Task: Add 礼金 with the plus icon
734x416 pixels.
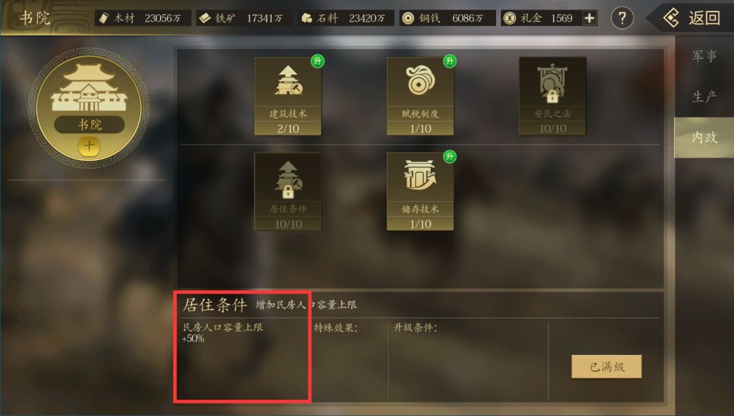Action: click(x=589, y=18)
